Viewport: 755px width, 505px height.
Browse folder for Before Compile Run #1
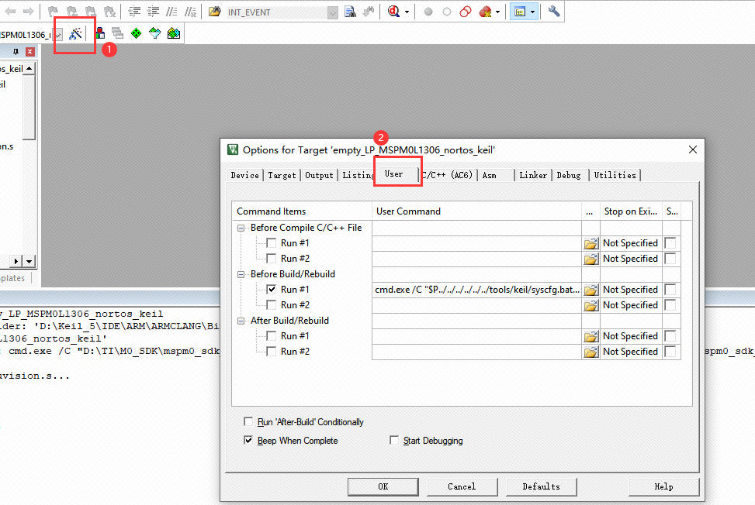pos(590,244)
